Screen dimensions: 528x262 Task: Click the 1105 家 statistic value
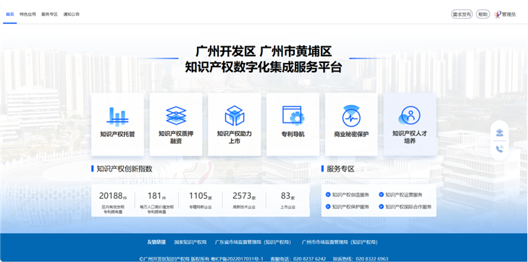click(201, 196)
